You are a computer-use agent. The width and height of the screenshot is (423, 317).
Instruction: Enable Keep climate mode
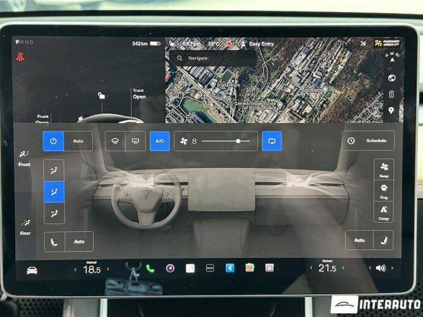384,169
